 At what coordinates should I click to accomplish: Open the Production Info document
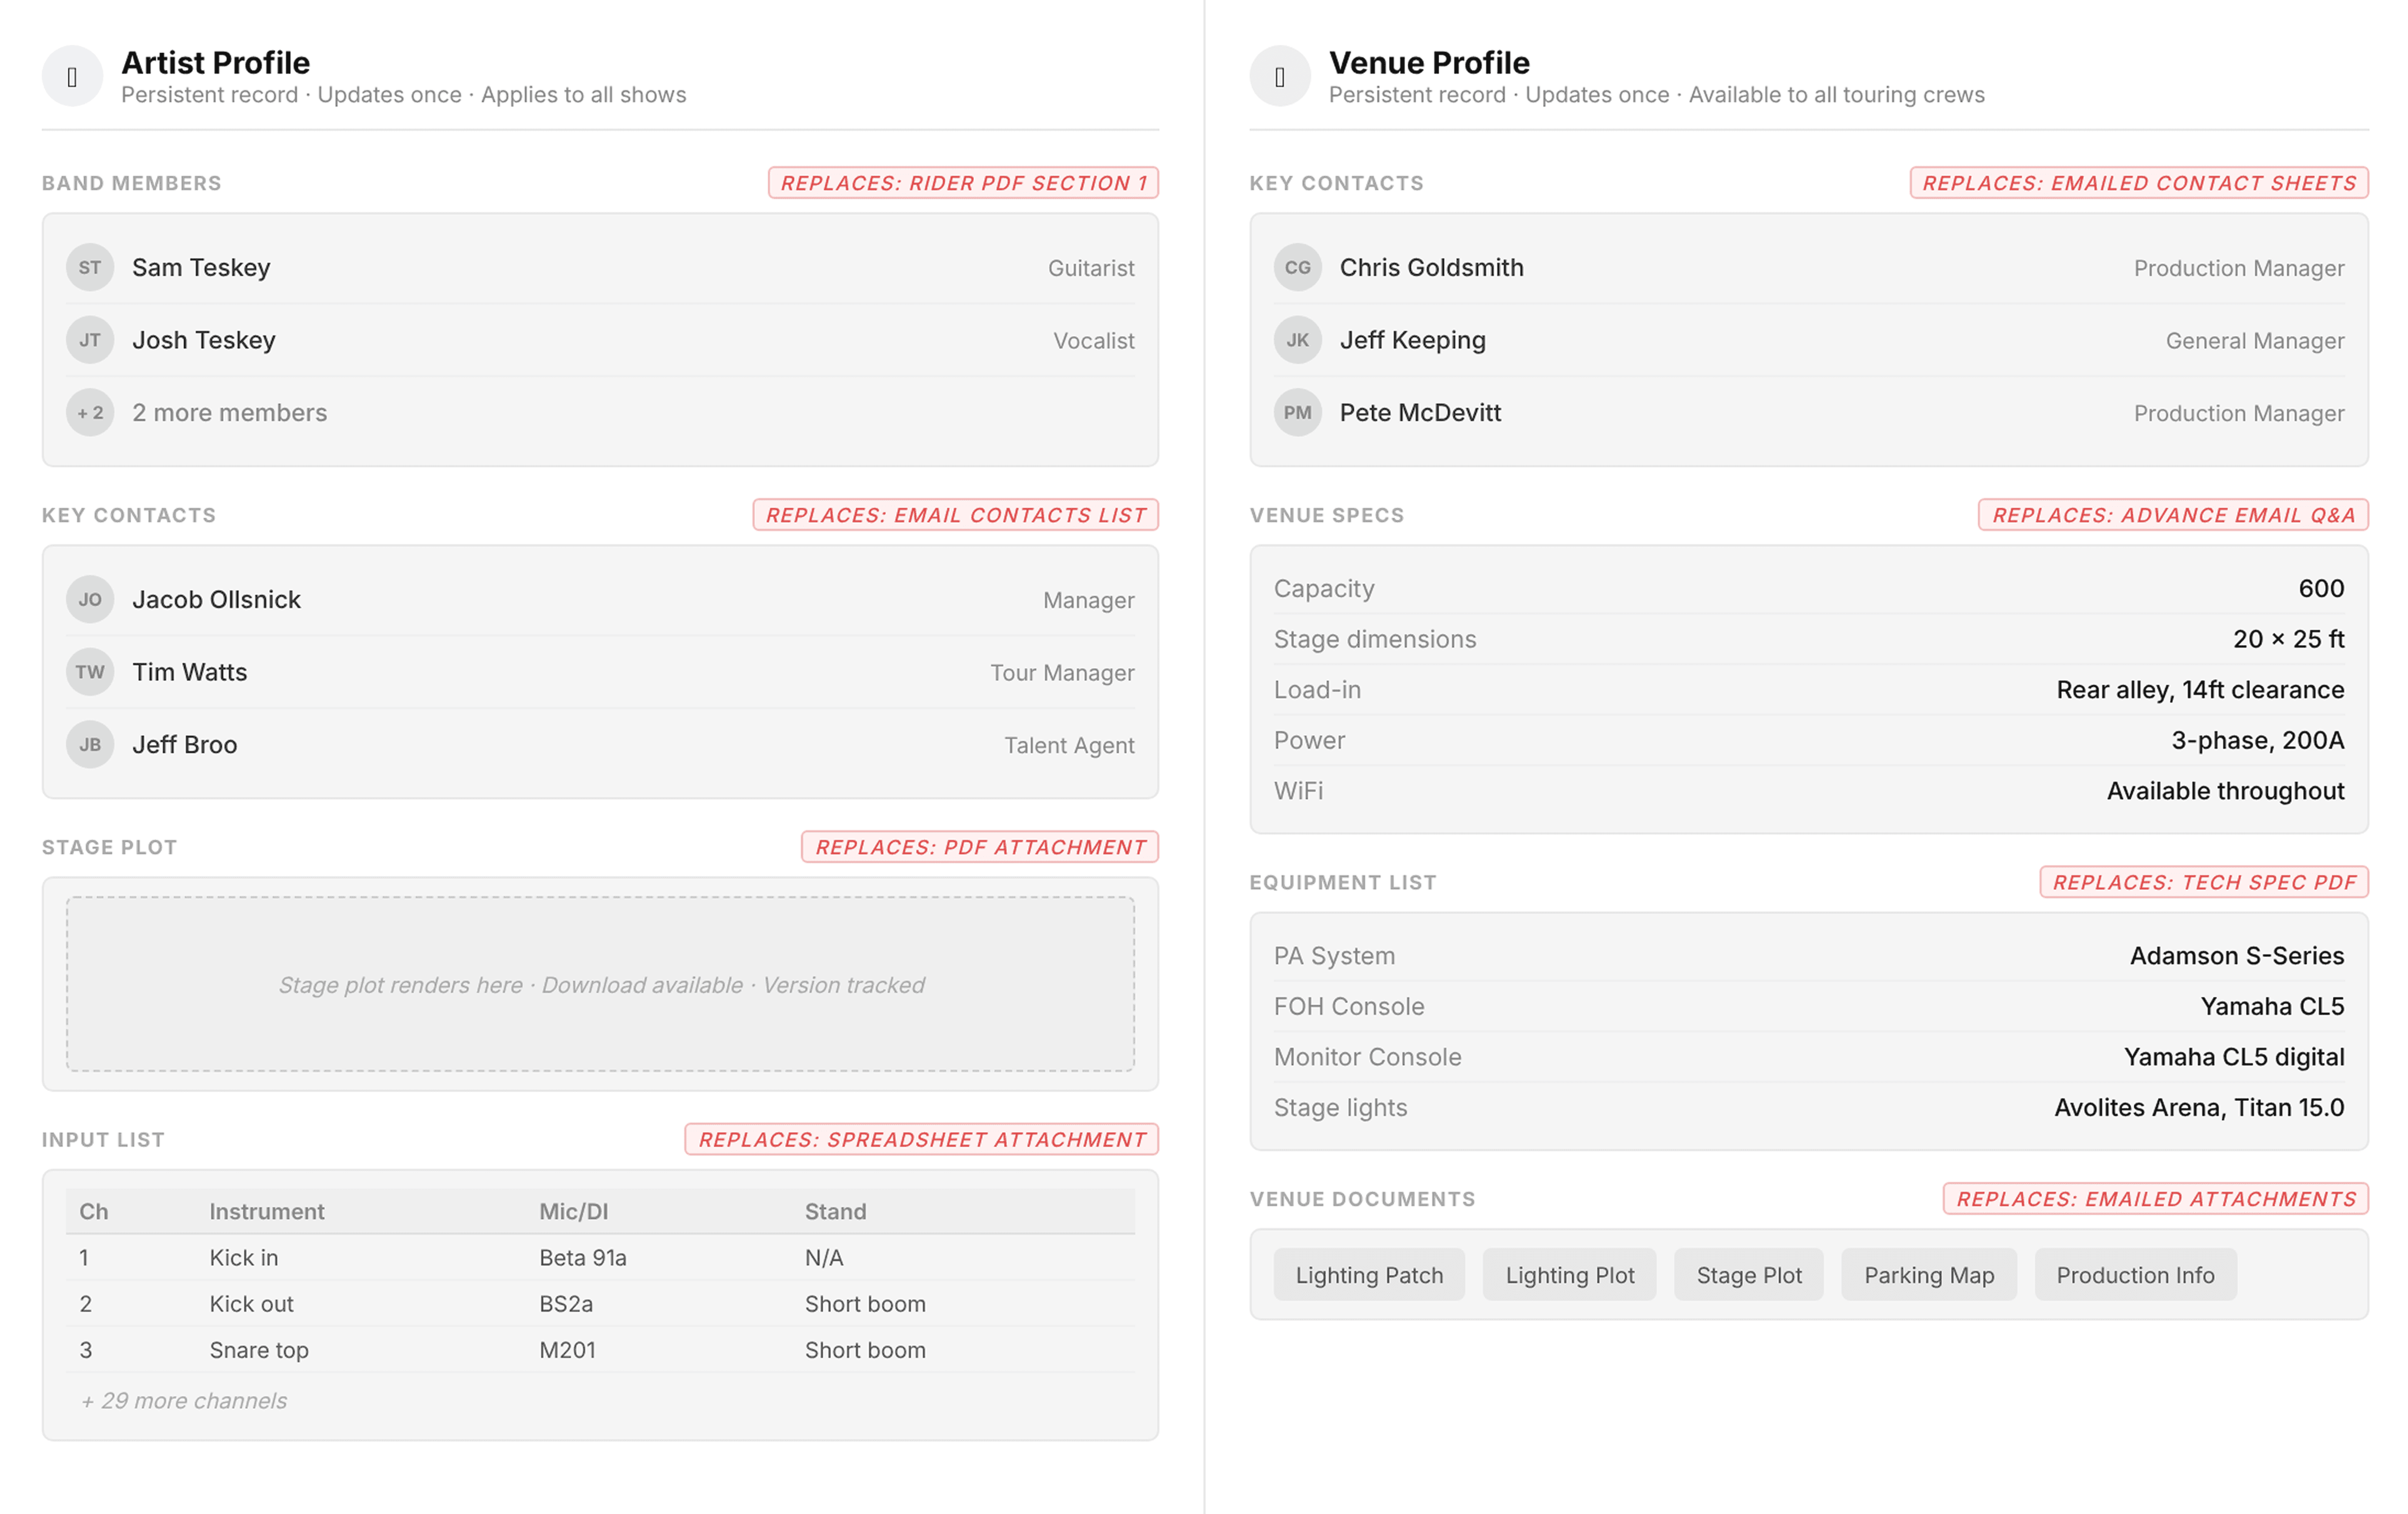pos(2135,1275)
